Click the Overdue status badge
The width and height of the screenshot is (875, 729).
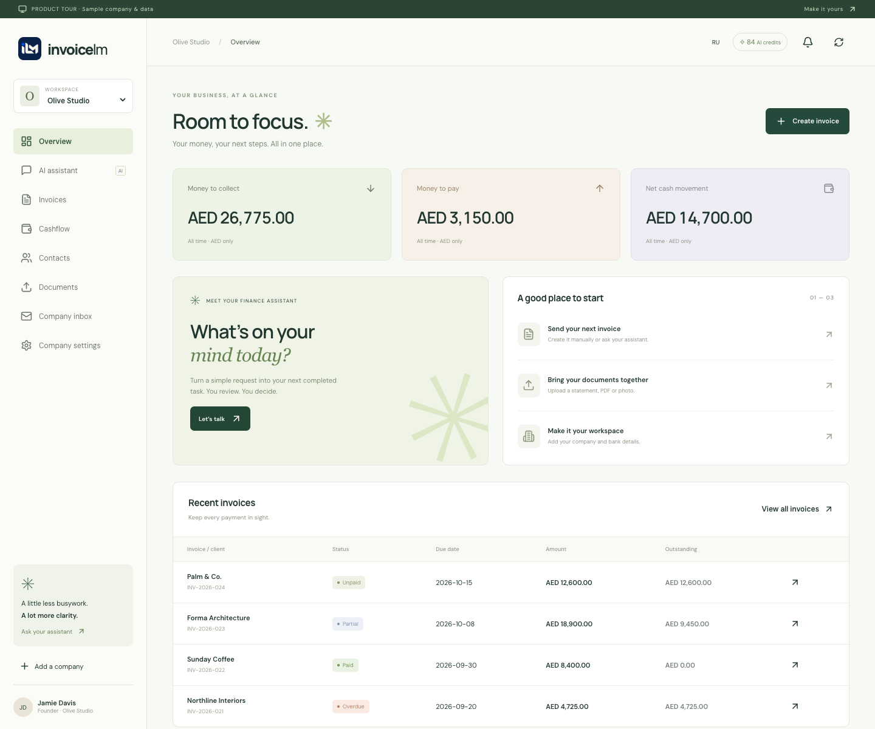(x=351, y=707)
